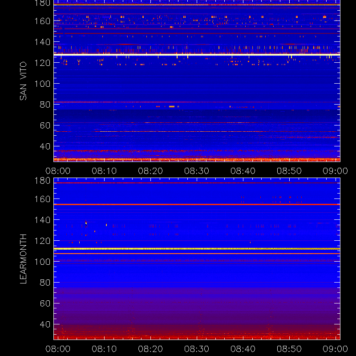Click the 08:40 time label under the Learmonth plot
This screenshot has width=356, height=356.
243,349
